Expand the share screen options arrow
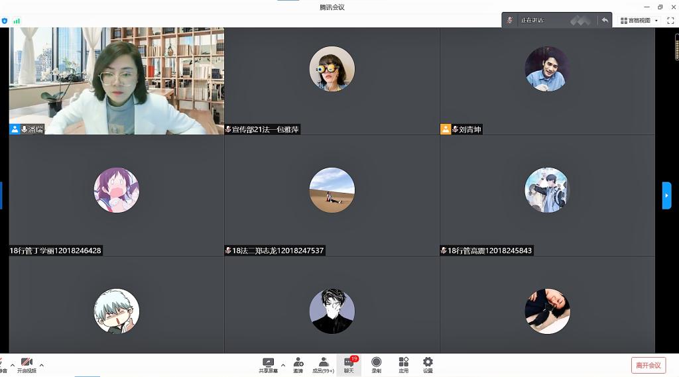Image resolution: width=679 pixels, height=377 pixels. tap(283, 365)
